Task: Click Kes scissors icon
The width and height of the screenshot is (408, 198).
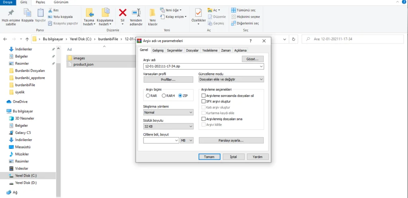Action: pyautogui.click(x=50, y=10)
